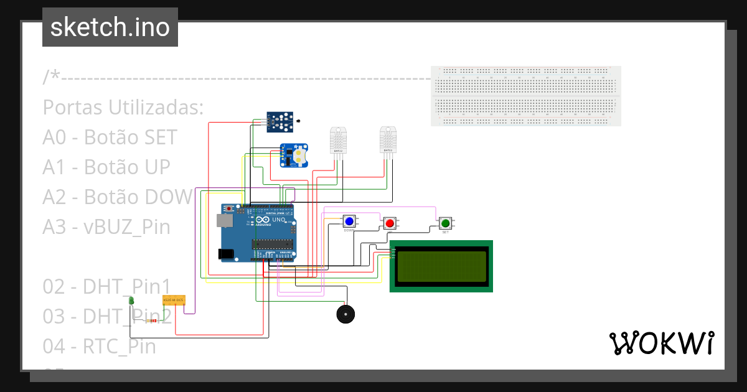Select the green LCD display
The height and width of the screenshot is (392, 747).
[x=441, y=266]
